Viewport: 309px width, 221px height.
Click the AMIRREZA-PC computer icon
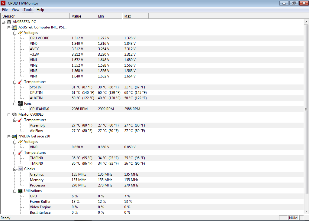pyautogui.click(x=9, y=22)
